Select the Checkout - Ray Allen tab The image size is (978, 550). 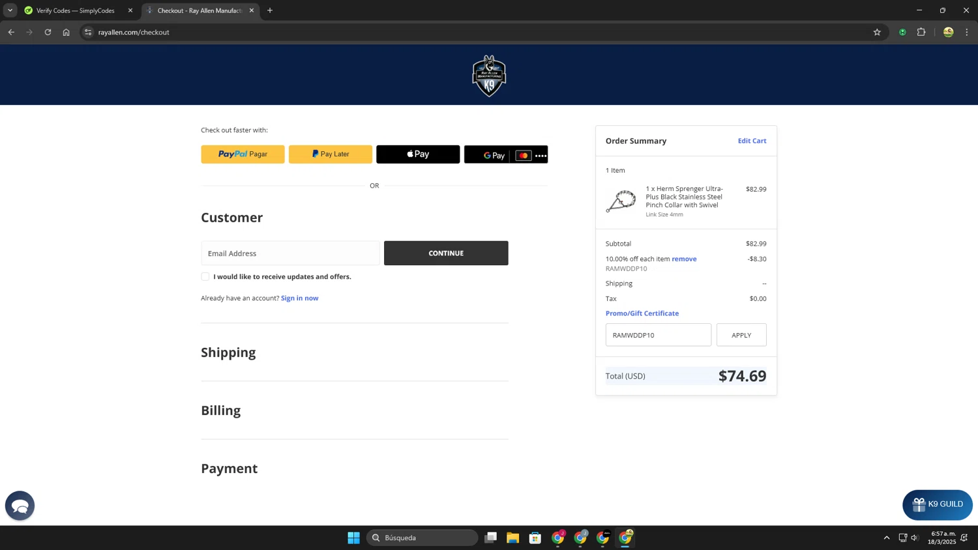[x=200, y=10]
